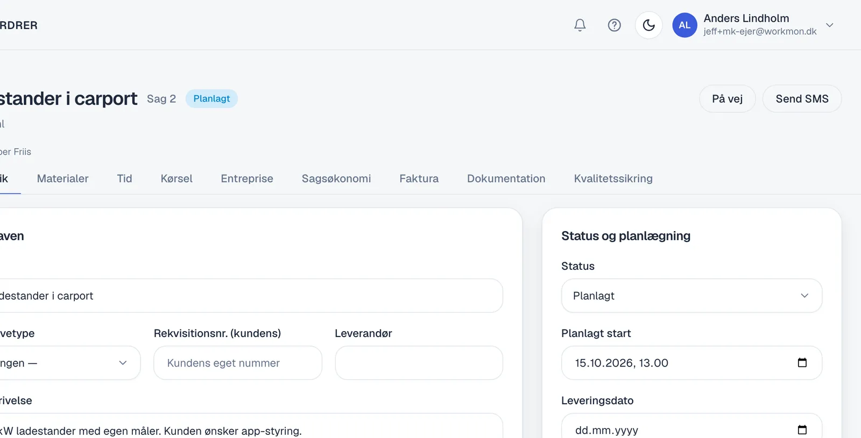Click the Send SMS button
The width and height of the screenshot is (861, 438).
pyautogui.click(x=802, y=99)
